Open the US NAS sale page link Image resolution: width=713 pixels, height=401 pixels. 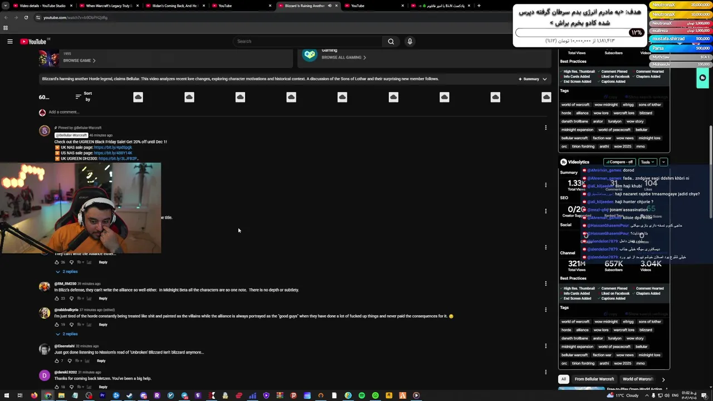point(113,153)
